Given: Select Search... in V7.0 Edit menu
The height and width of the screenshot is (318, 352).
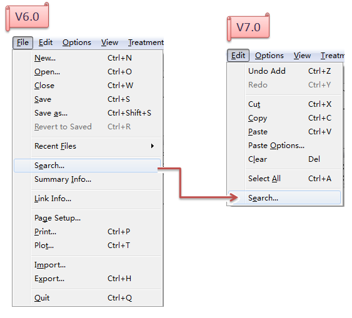Looking at the screenshot, I should 284,198.
